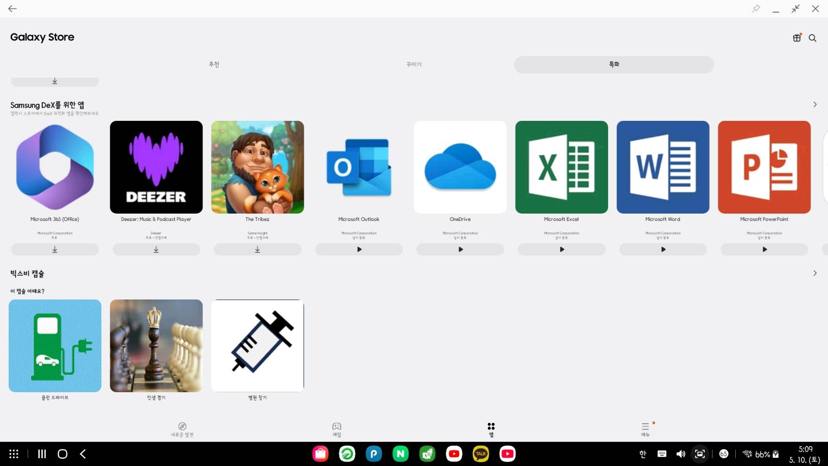Open the Microsoft Outlook app icon
828x466 pixels.
coord(359,167)
